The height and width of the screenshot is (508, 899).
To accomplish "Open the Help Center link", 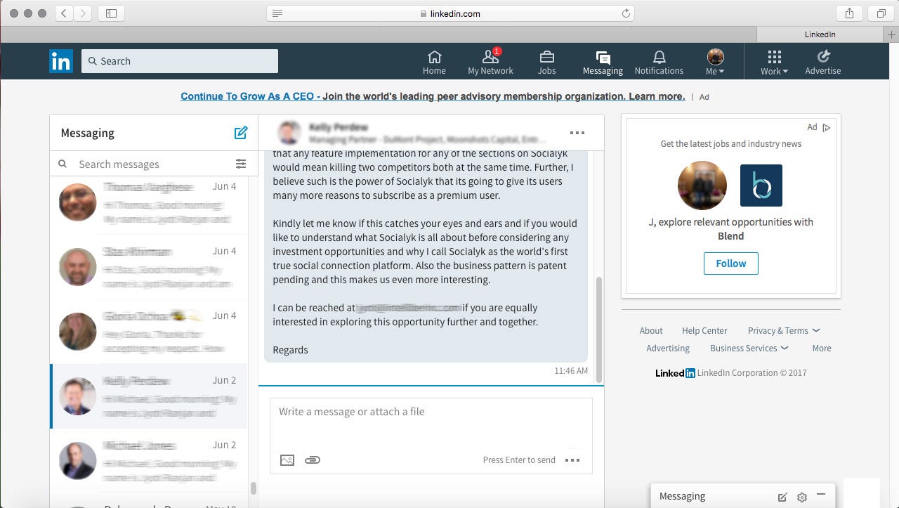I will [704, 330].
